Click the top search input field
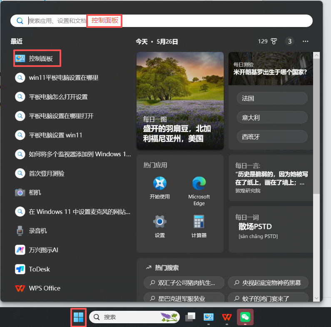The width and height of the screenshot is (331, 327). point(162,21)
